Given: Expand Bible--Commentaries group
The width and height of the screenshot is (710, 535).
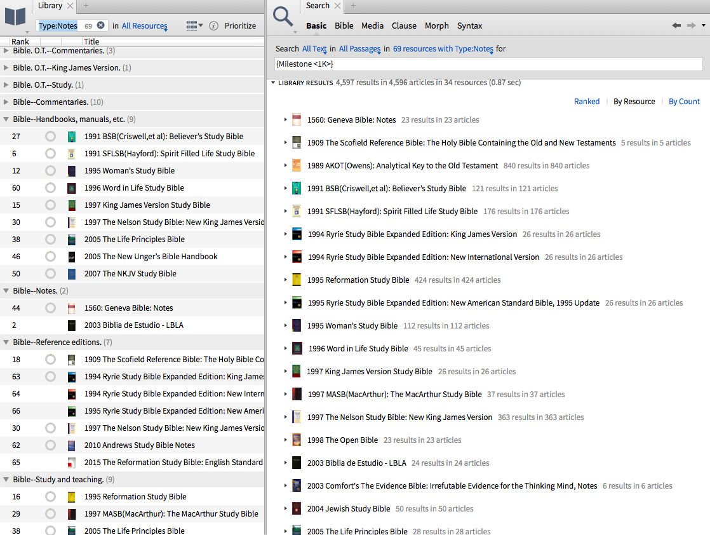Looking at the screenshot, I should click(6, 102).
